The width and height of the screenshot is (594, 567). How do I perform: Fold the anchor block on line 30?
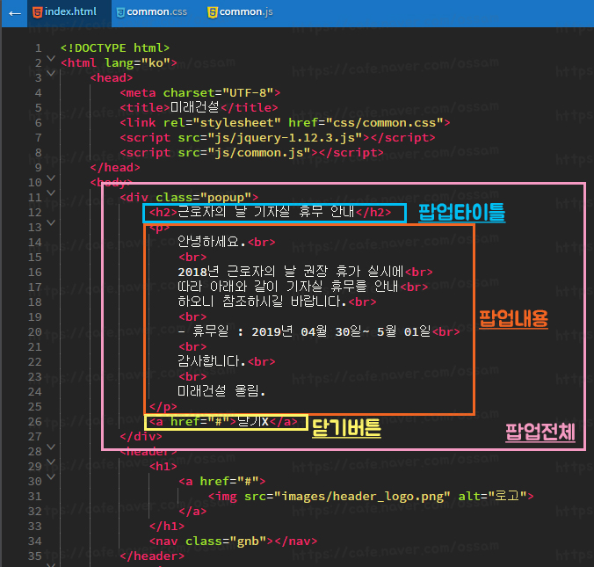pyautogui.click(x=51, y=476)
